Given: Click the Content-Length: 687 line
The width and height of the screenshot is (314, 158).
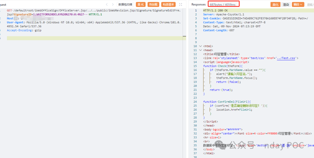Looking at the screenshot, I should point(219,30).
